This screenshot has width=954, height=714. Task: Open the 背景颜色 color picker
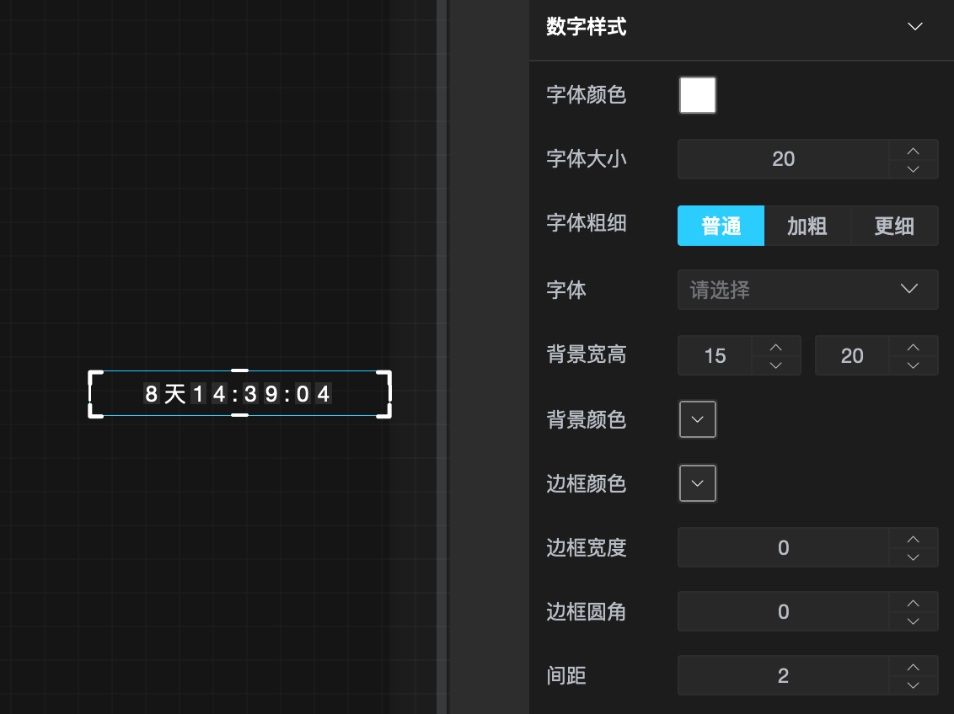(x=697, y=419)
